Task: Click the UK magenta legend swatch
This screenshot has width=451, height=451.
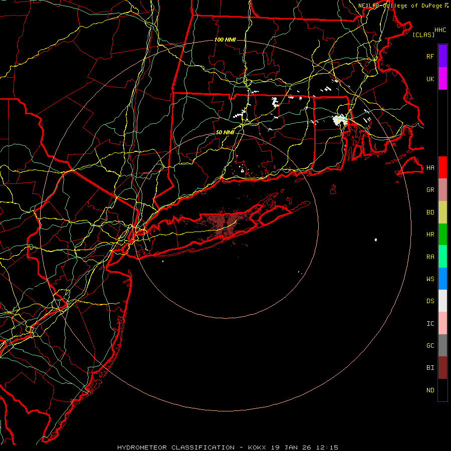Action: point(442,79)
